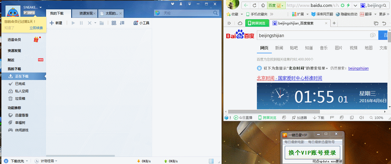
Task: Switch to the 资源发现 tab
Action: click(x=84, y=13)
